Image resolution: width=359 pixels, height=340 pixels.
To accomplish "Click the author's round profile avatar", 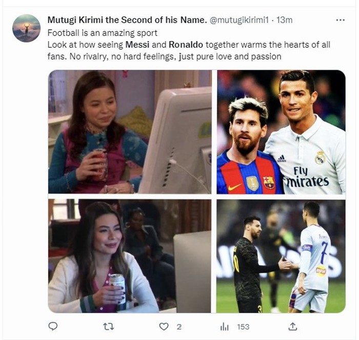I will 26,28.
